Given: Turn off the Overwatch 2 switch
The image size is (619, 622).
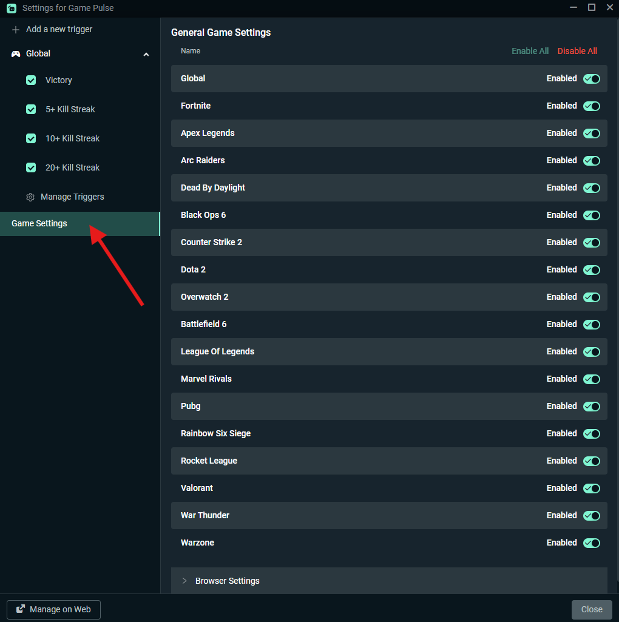Looking at the screenshot, I should click(x=591, y=297).
